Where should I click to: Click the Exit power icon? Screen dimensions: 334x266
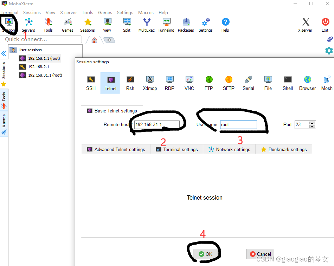coord(325,25)
